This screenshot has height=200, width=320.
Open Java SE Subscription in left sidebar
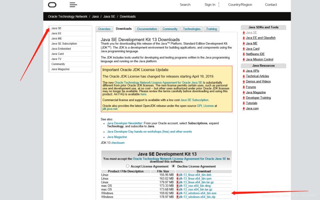[x=71, y=44]
